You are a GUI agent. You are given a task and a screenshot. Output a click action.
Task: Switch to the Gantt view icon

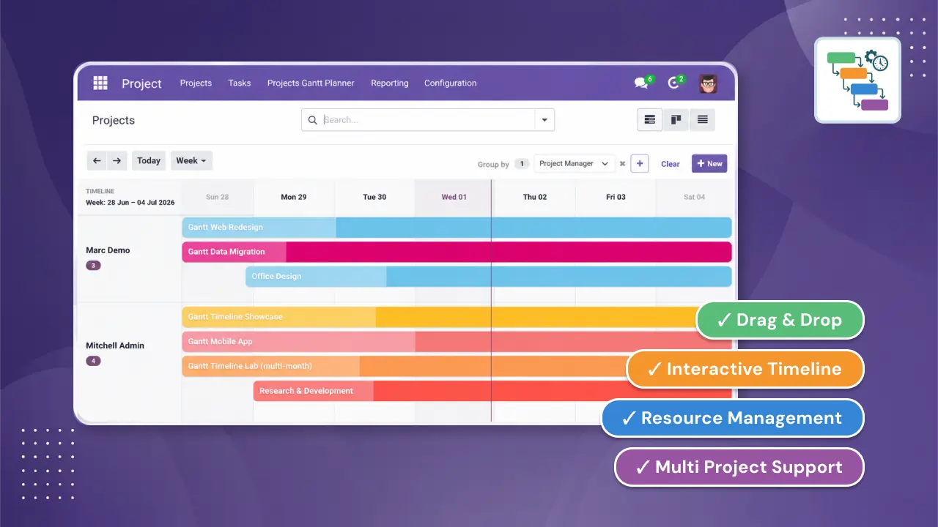[x=649, y=120]
